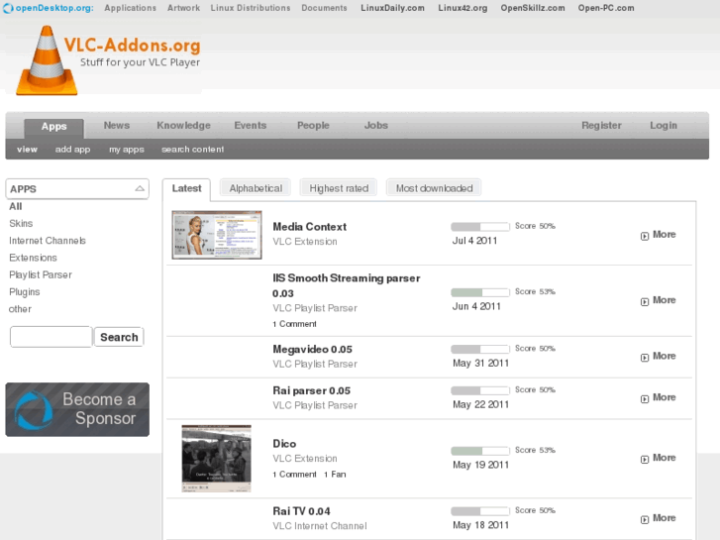This screenshot has width=720, height=540.
Task: Open the Artwork top navigation link
Action: pos(183,8)
